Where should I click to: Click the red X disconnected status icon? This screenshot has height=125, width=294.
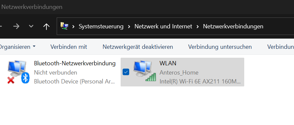(x=11, y=80)
